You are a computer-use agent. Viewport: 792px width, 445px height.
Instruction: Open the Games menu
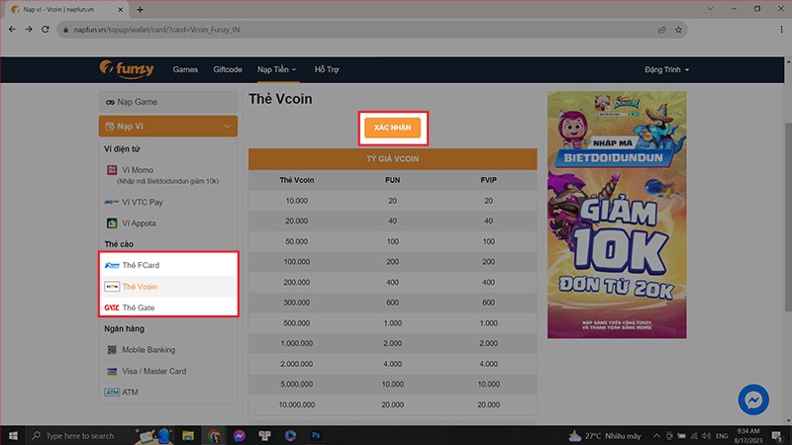[185, 69]
